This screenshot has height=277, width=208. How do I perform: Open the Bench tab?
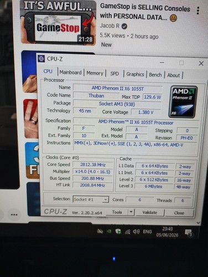click(x=155, y=75)
